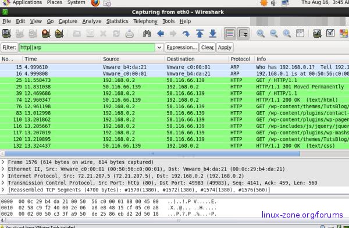Open capture filters toolbar icon
This screenshot has height=228, width=349.
[317, 34]
